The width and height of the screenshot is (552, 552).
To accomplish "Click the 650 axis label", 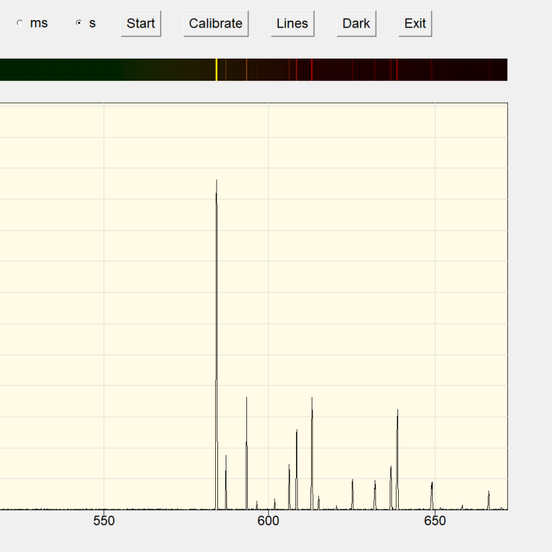I will click(435, 521).
